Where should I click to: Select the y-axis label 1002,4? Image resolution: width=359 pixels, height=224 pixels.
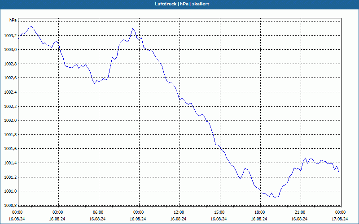10,92
